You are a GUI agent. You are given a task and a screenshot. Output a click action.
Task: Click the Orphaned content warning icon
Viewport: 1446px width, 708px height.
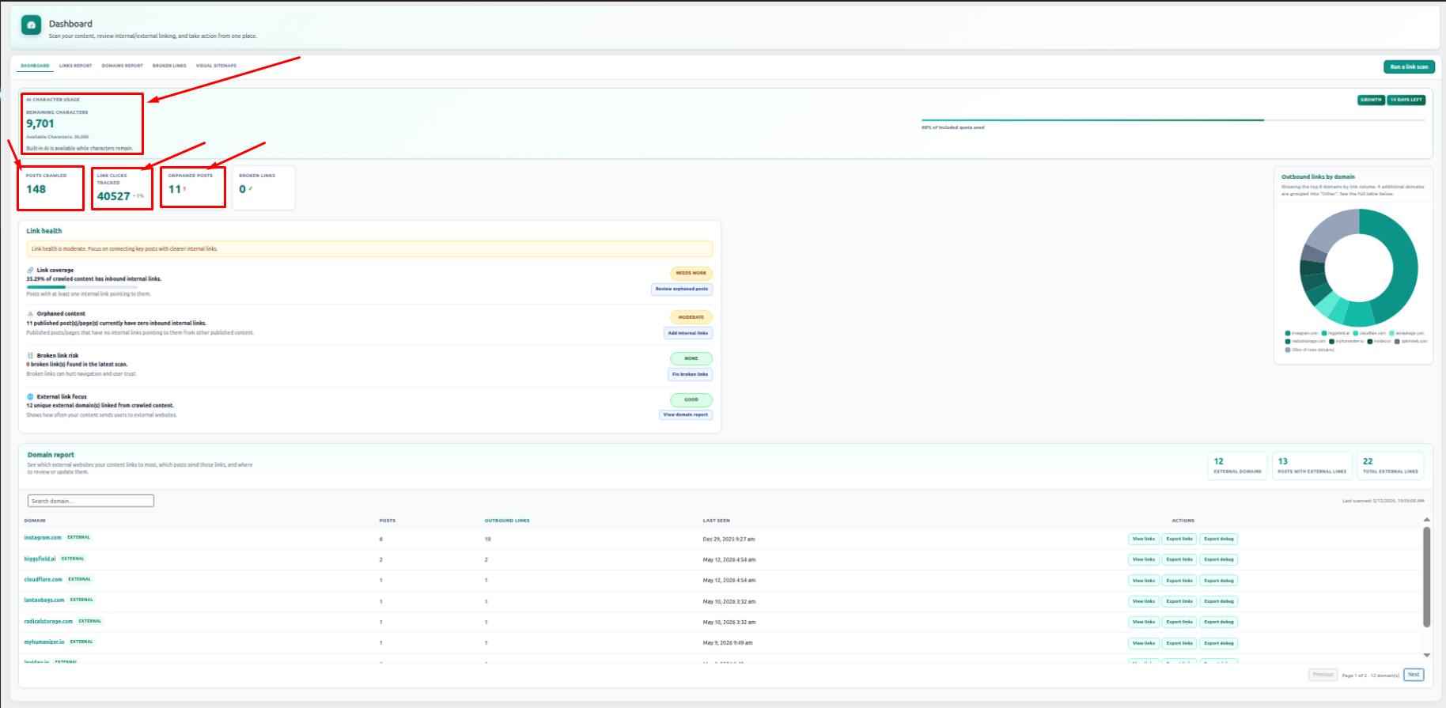(x=30, y=314)
